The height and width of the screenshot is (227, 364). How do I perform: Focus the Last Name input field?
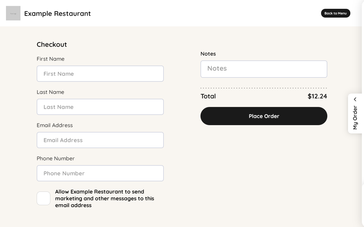[x=100, y=107]
